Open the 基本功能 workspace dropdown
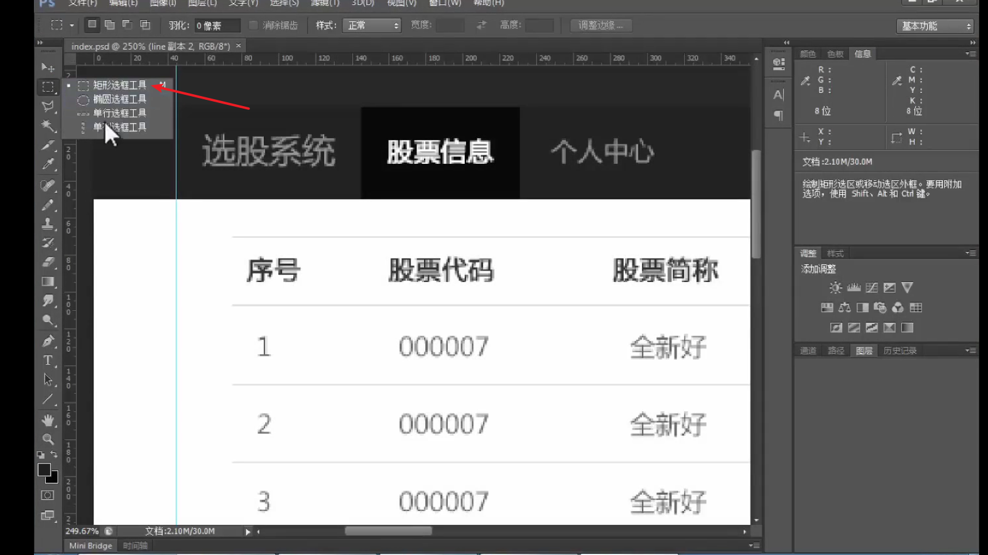988x555 pixels. tap(936, 26)
